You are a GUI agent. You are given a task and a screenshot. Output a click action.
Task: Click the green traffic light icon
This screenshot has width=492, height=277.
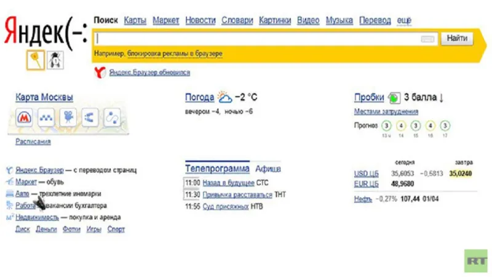(x=394, y=98)
